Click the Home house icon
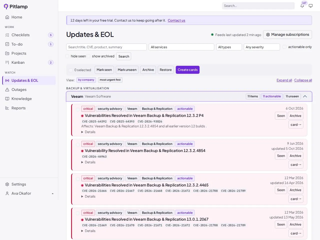The image size is (320, 240). point(7,17)
